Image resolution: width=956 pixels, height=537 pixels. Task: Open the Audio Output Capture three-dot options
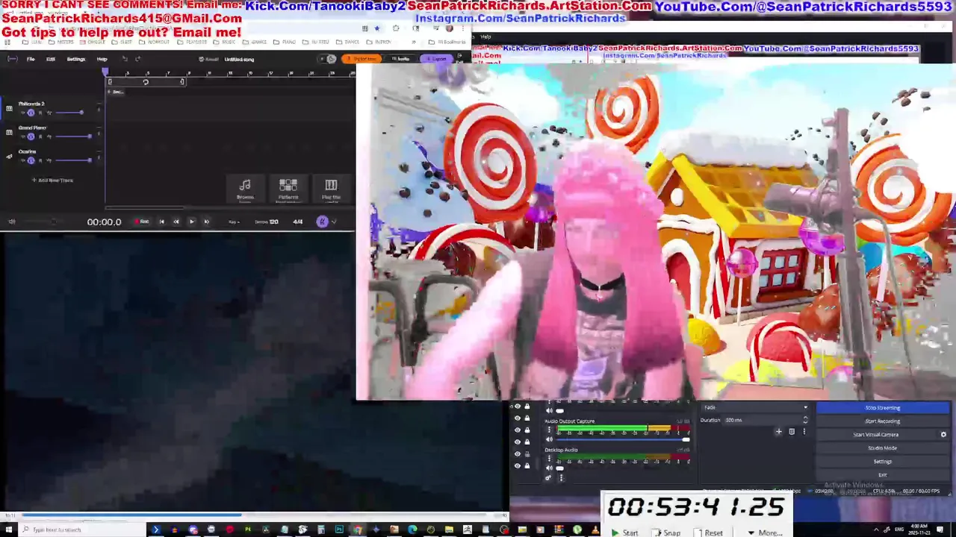click(550, 430)
